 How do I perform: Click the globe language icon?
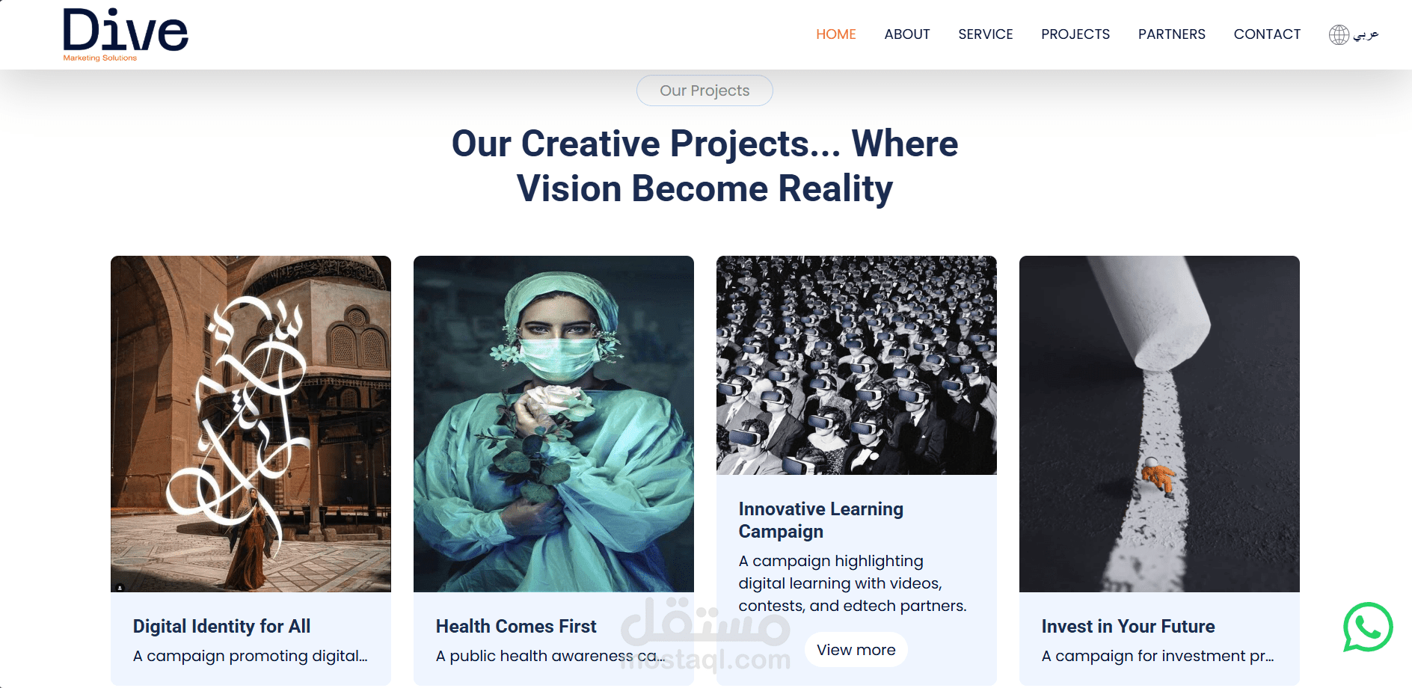(x=1339, y=34)
